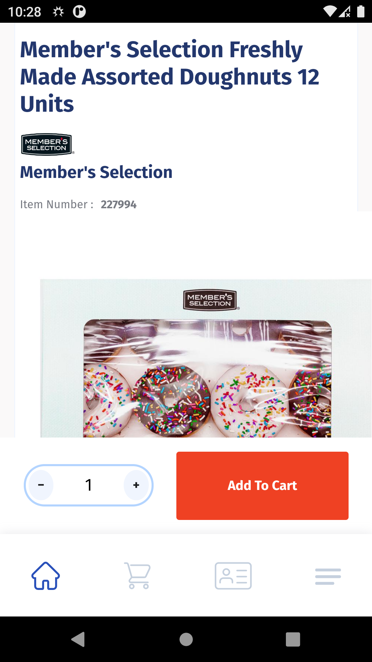Increase quantity with plus button
This screenshot has height=662, width=372.
click(136, 485)
